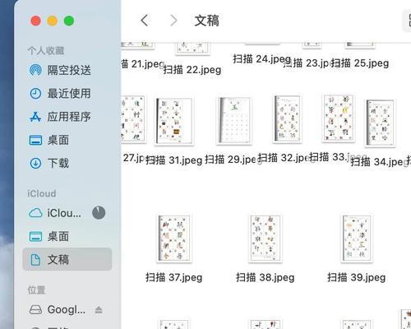Click file name label 扫描 31.jpeg
Viewport: 411px width, 329px height.
click(174, 160)
